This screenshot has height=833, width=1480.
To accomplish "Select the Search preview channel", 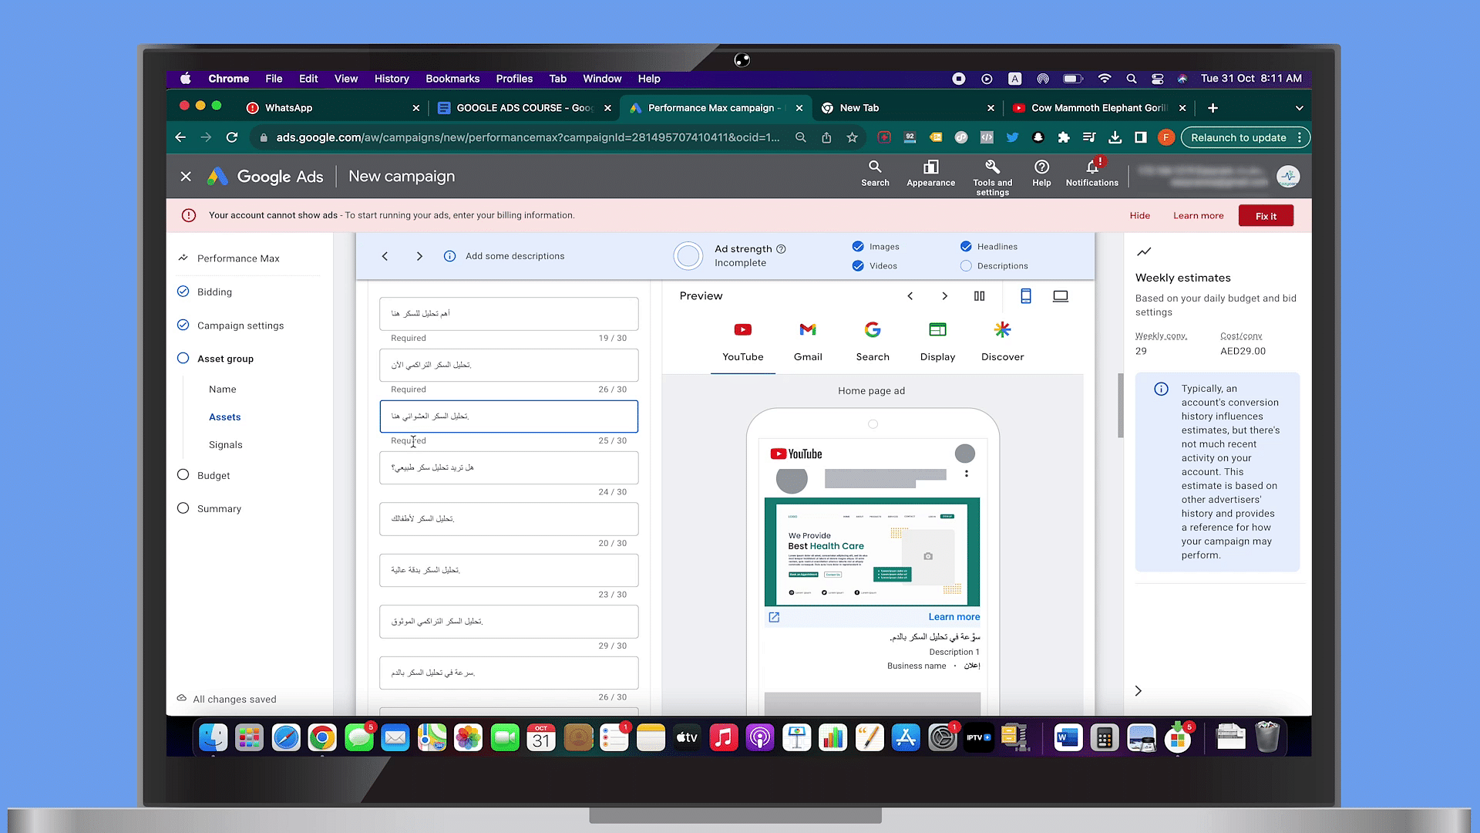I will tap(873, 342).
